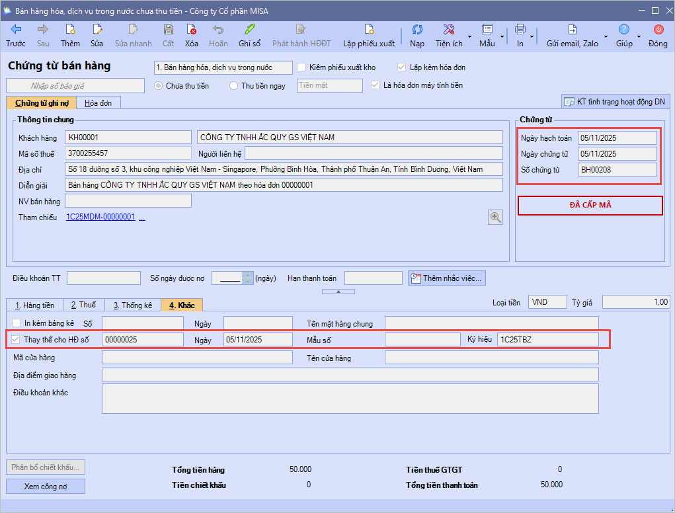Screen dimensions: 675x513
Task: Click the Thêm new document icon
Action: [x=70, y=29]
